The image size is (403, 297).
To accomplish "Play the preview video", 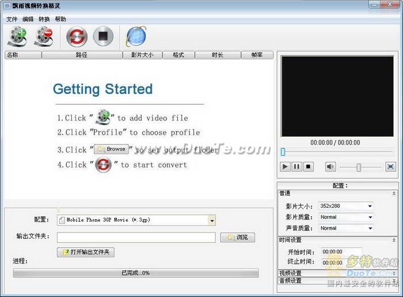I will pos(285,167).
